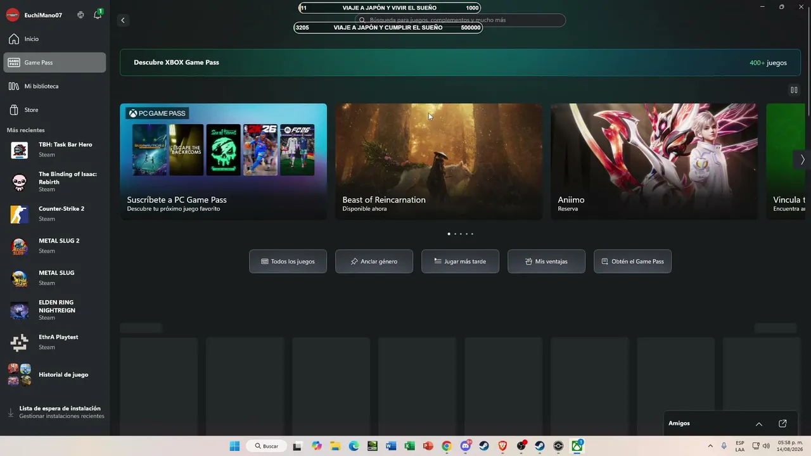
Task: Open Mis ventajas
Action: click(547, 262)
